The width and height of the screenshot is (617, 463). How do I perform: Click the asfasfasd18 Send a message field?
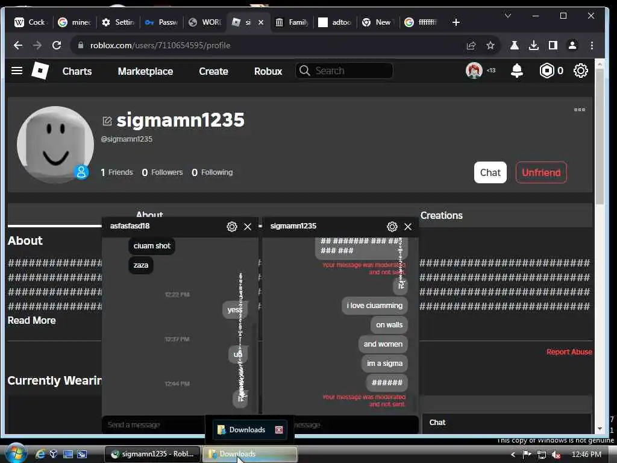(154, 425)
